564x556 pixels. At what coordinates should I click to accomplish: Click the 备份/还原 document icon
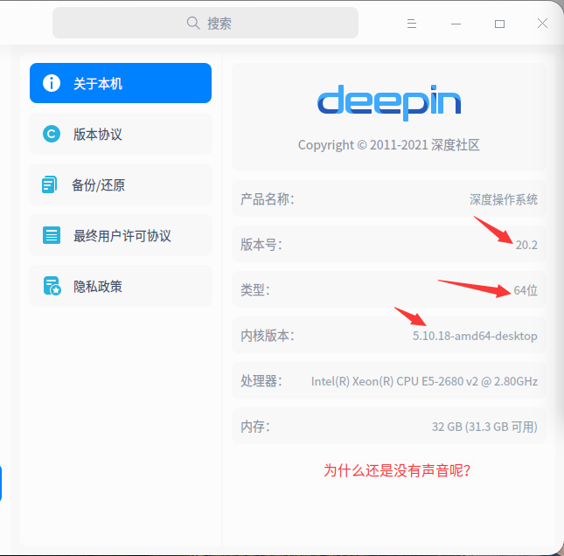tap(50, 184)
